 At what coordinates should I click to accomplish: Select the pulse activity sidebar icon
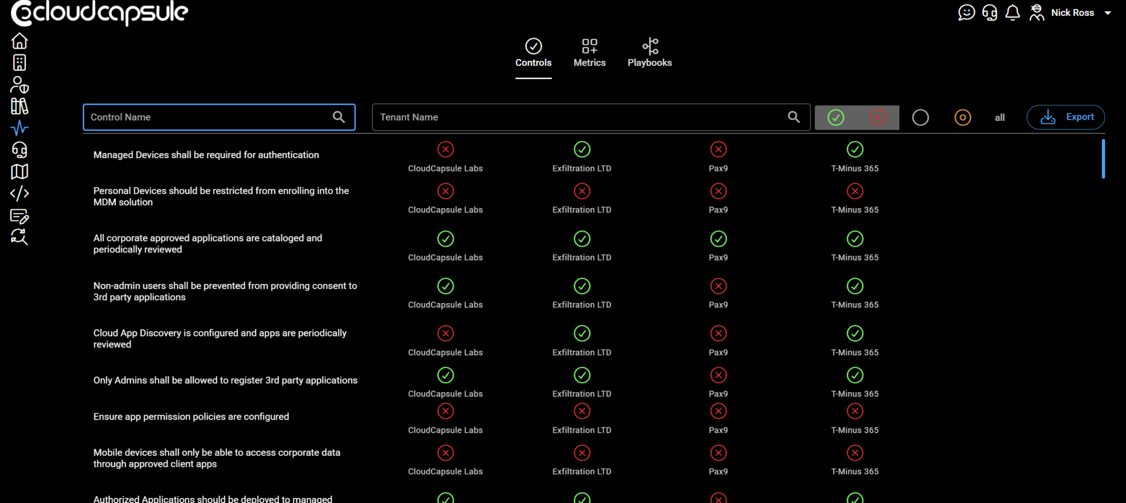click(x=19, y=128)
